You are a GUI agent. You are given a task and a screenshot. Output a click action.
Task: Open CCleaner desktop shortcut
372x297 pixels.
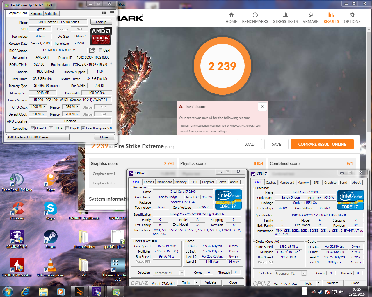[17, 211]
